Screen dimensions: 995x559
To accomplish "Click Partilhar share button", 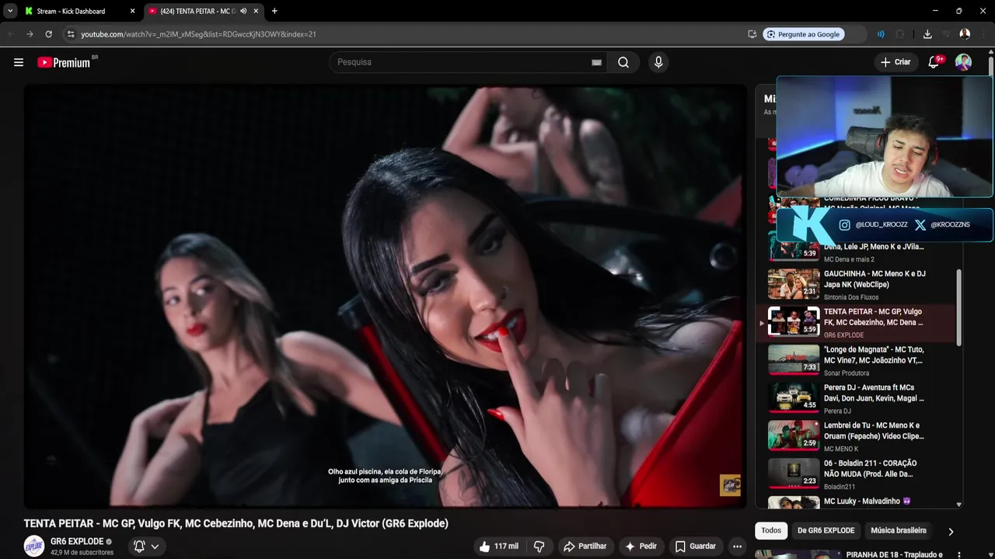I will click(x=585, y=547).
